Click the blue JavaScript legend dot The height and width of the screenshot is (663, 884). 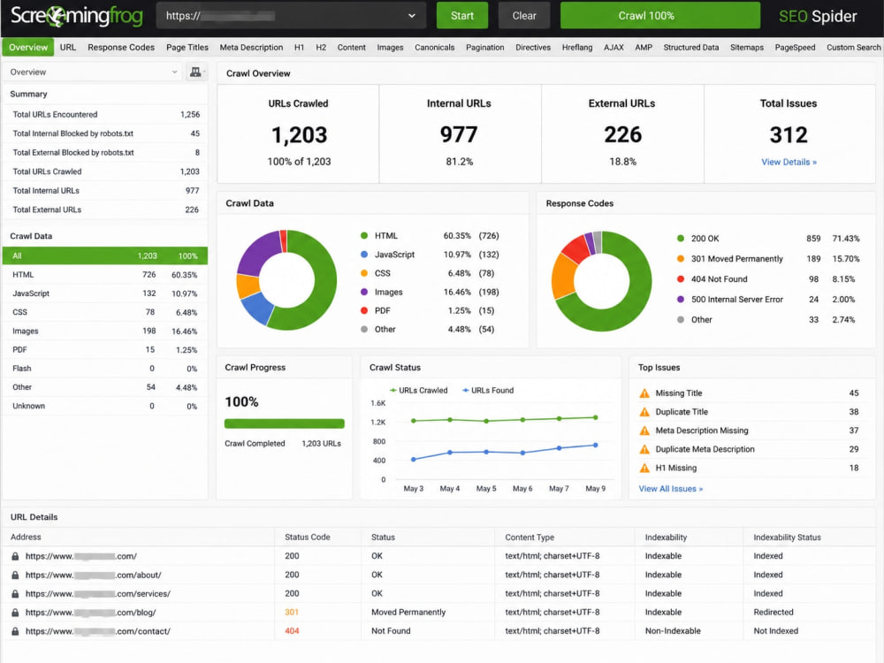tap(364, 255)
